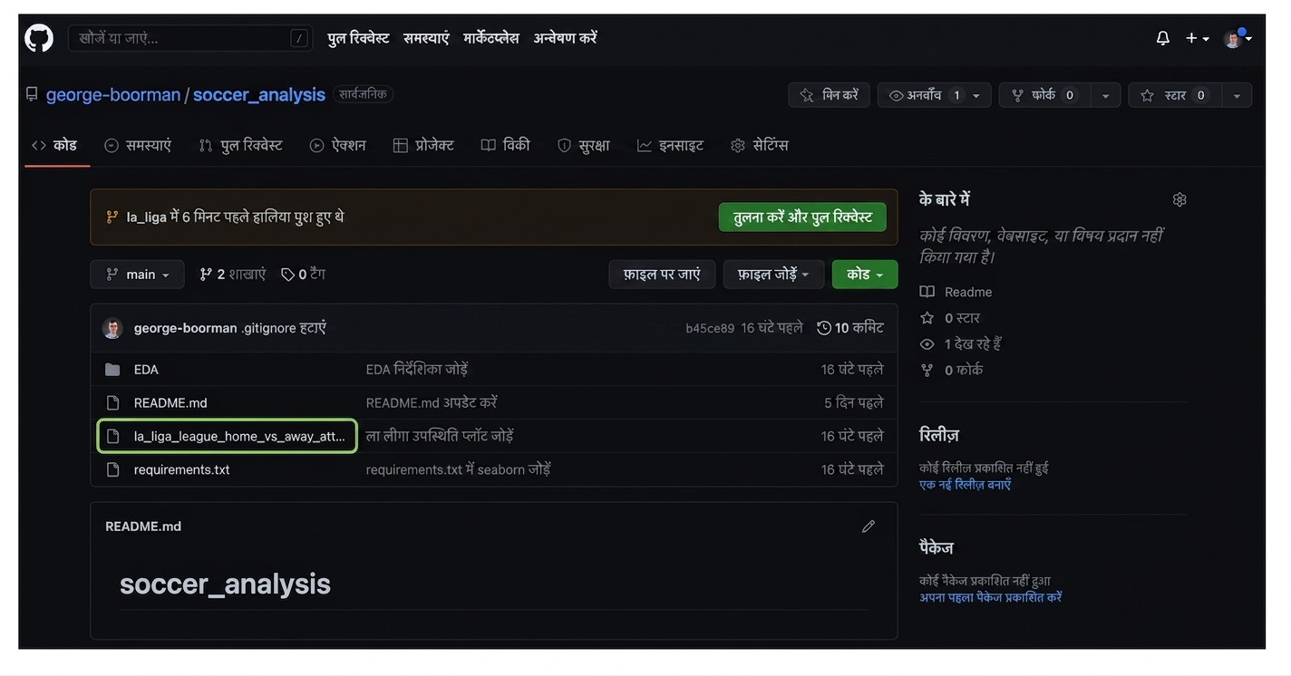Click the 'पिन करें' pin button

coord(829,95)
